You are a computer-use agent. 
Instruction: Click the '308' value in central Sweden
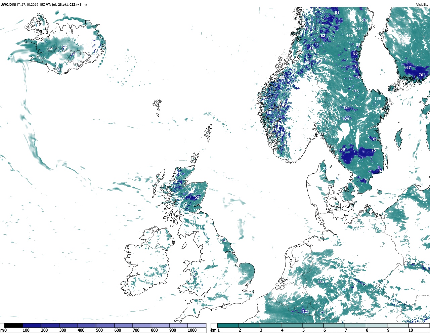tap(330, 68)
